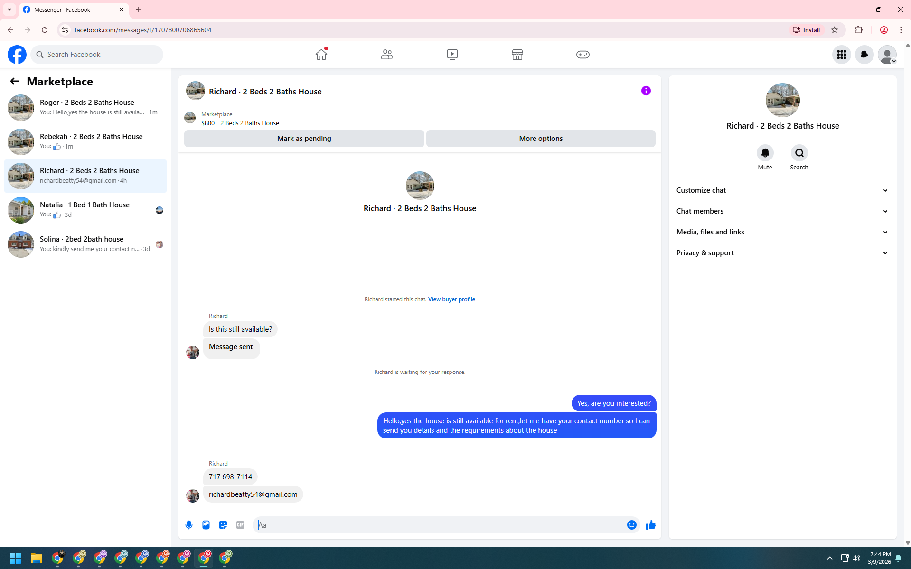Open volume control in system tray
The image size is (911, 569).
(x=856, y=558)
